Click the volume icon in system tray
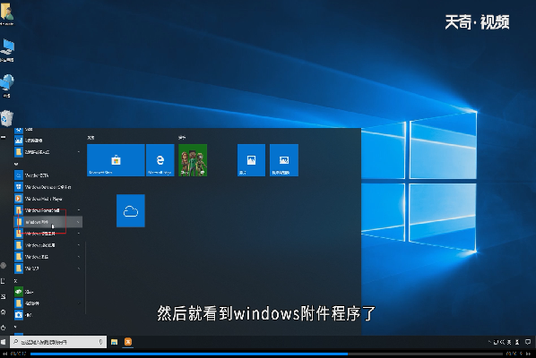 point(502,342)
